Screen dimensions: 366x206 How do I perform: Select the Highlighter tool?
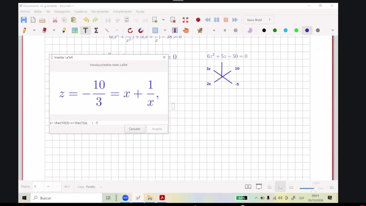(64, 30)
